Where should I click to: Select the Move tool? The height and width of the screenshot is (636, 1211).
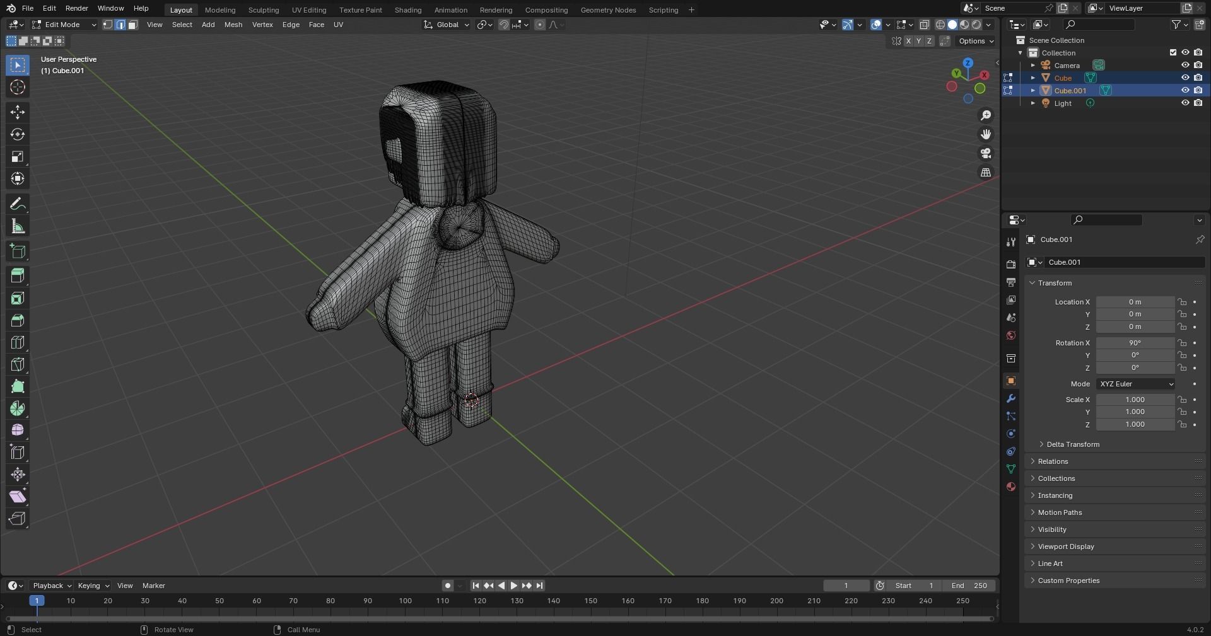[x=18, y=112]
